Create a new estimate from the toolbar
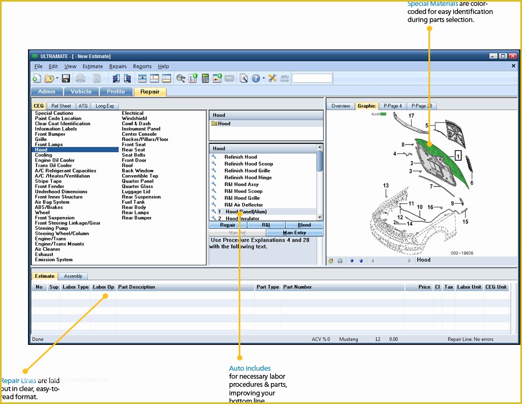 [x=37, y=78]
